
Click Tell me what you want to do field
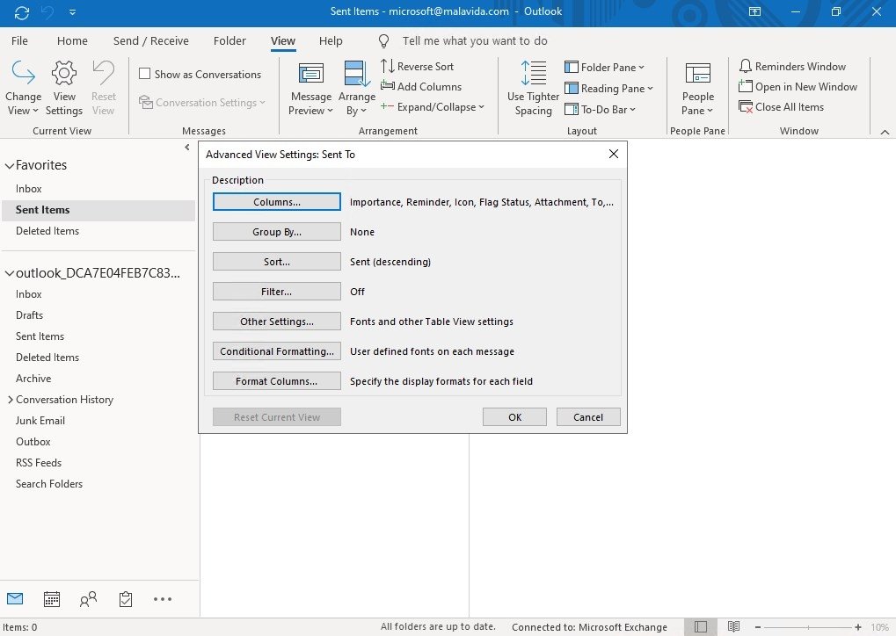[x=475, y=41]
